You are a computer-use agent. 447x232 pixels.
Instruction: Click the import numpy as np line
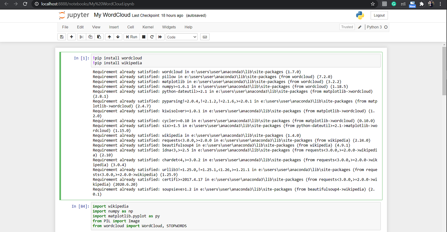click(113, 211)
